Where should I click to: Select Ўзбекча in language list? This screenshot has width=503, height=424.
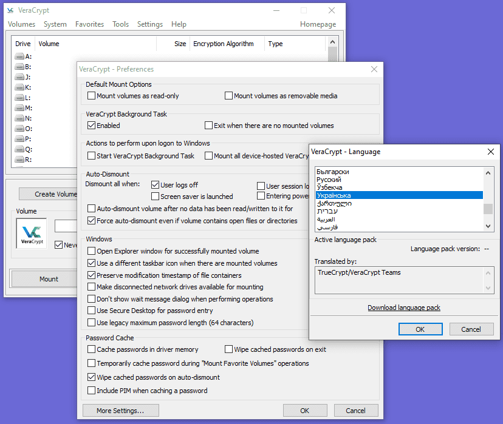(x=399, y=187)
